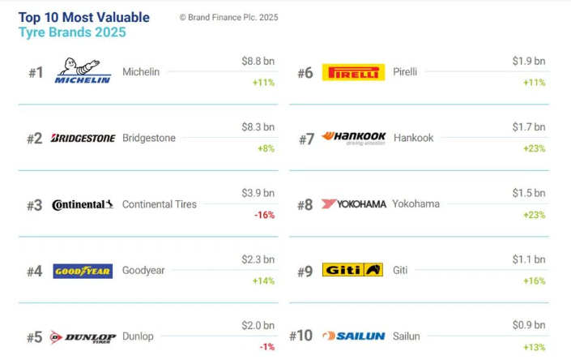Screen dimensions: 571x364
Task: Click the Michelin brand name label
Action: point(141,72)
